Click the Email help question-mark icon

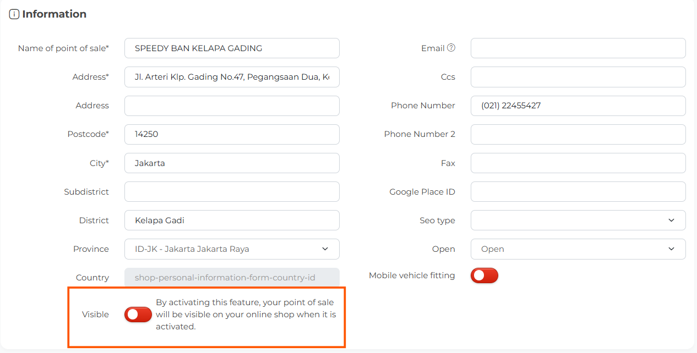(451, 48)
